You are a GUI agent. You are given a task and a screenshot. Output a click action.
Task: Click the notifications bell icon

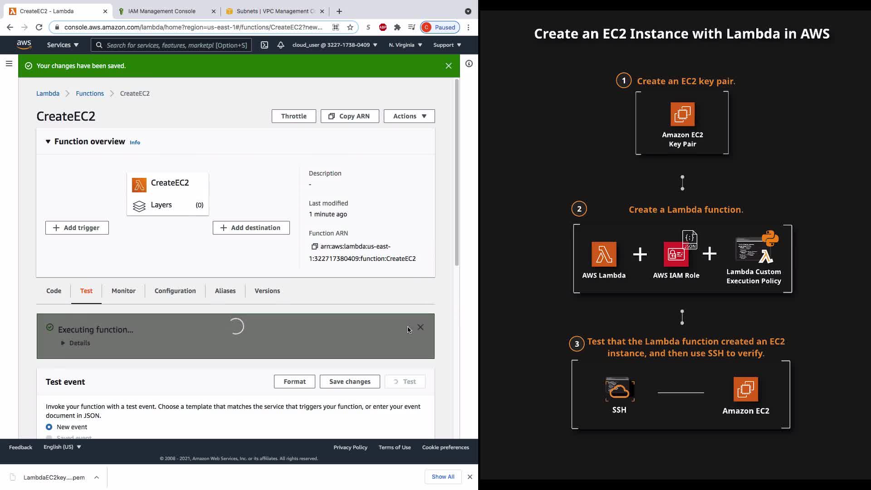click(x=281, y=45)
